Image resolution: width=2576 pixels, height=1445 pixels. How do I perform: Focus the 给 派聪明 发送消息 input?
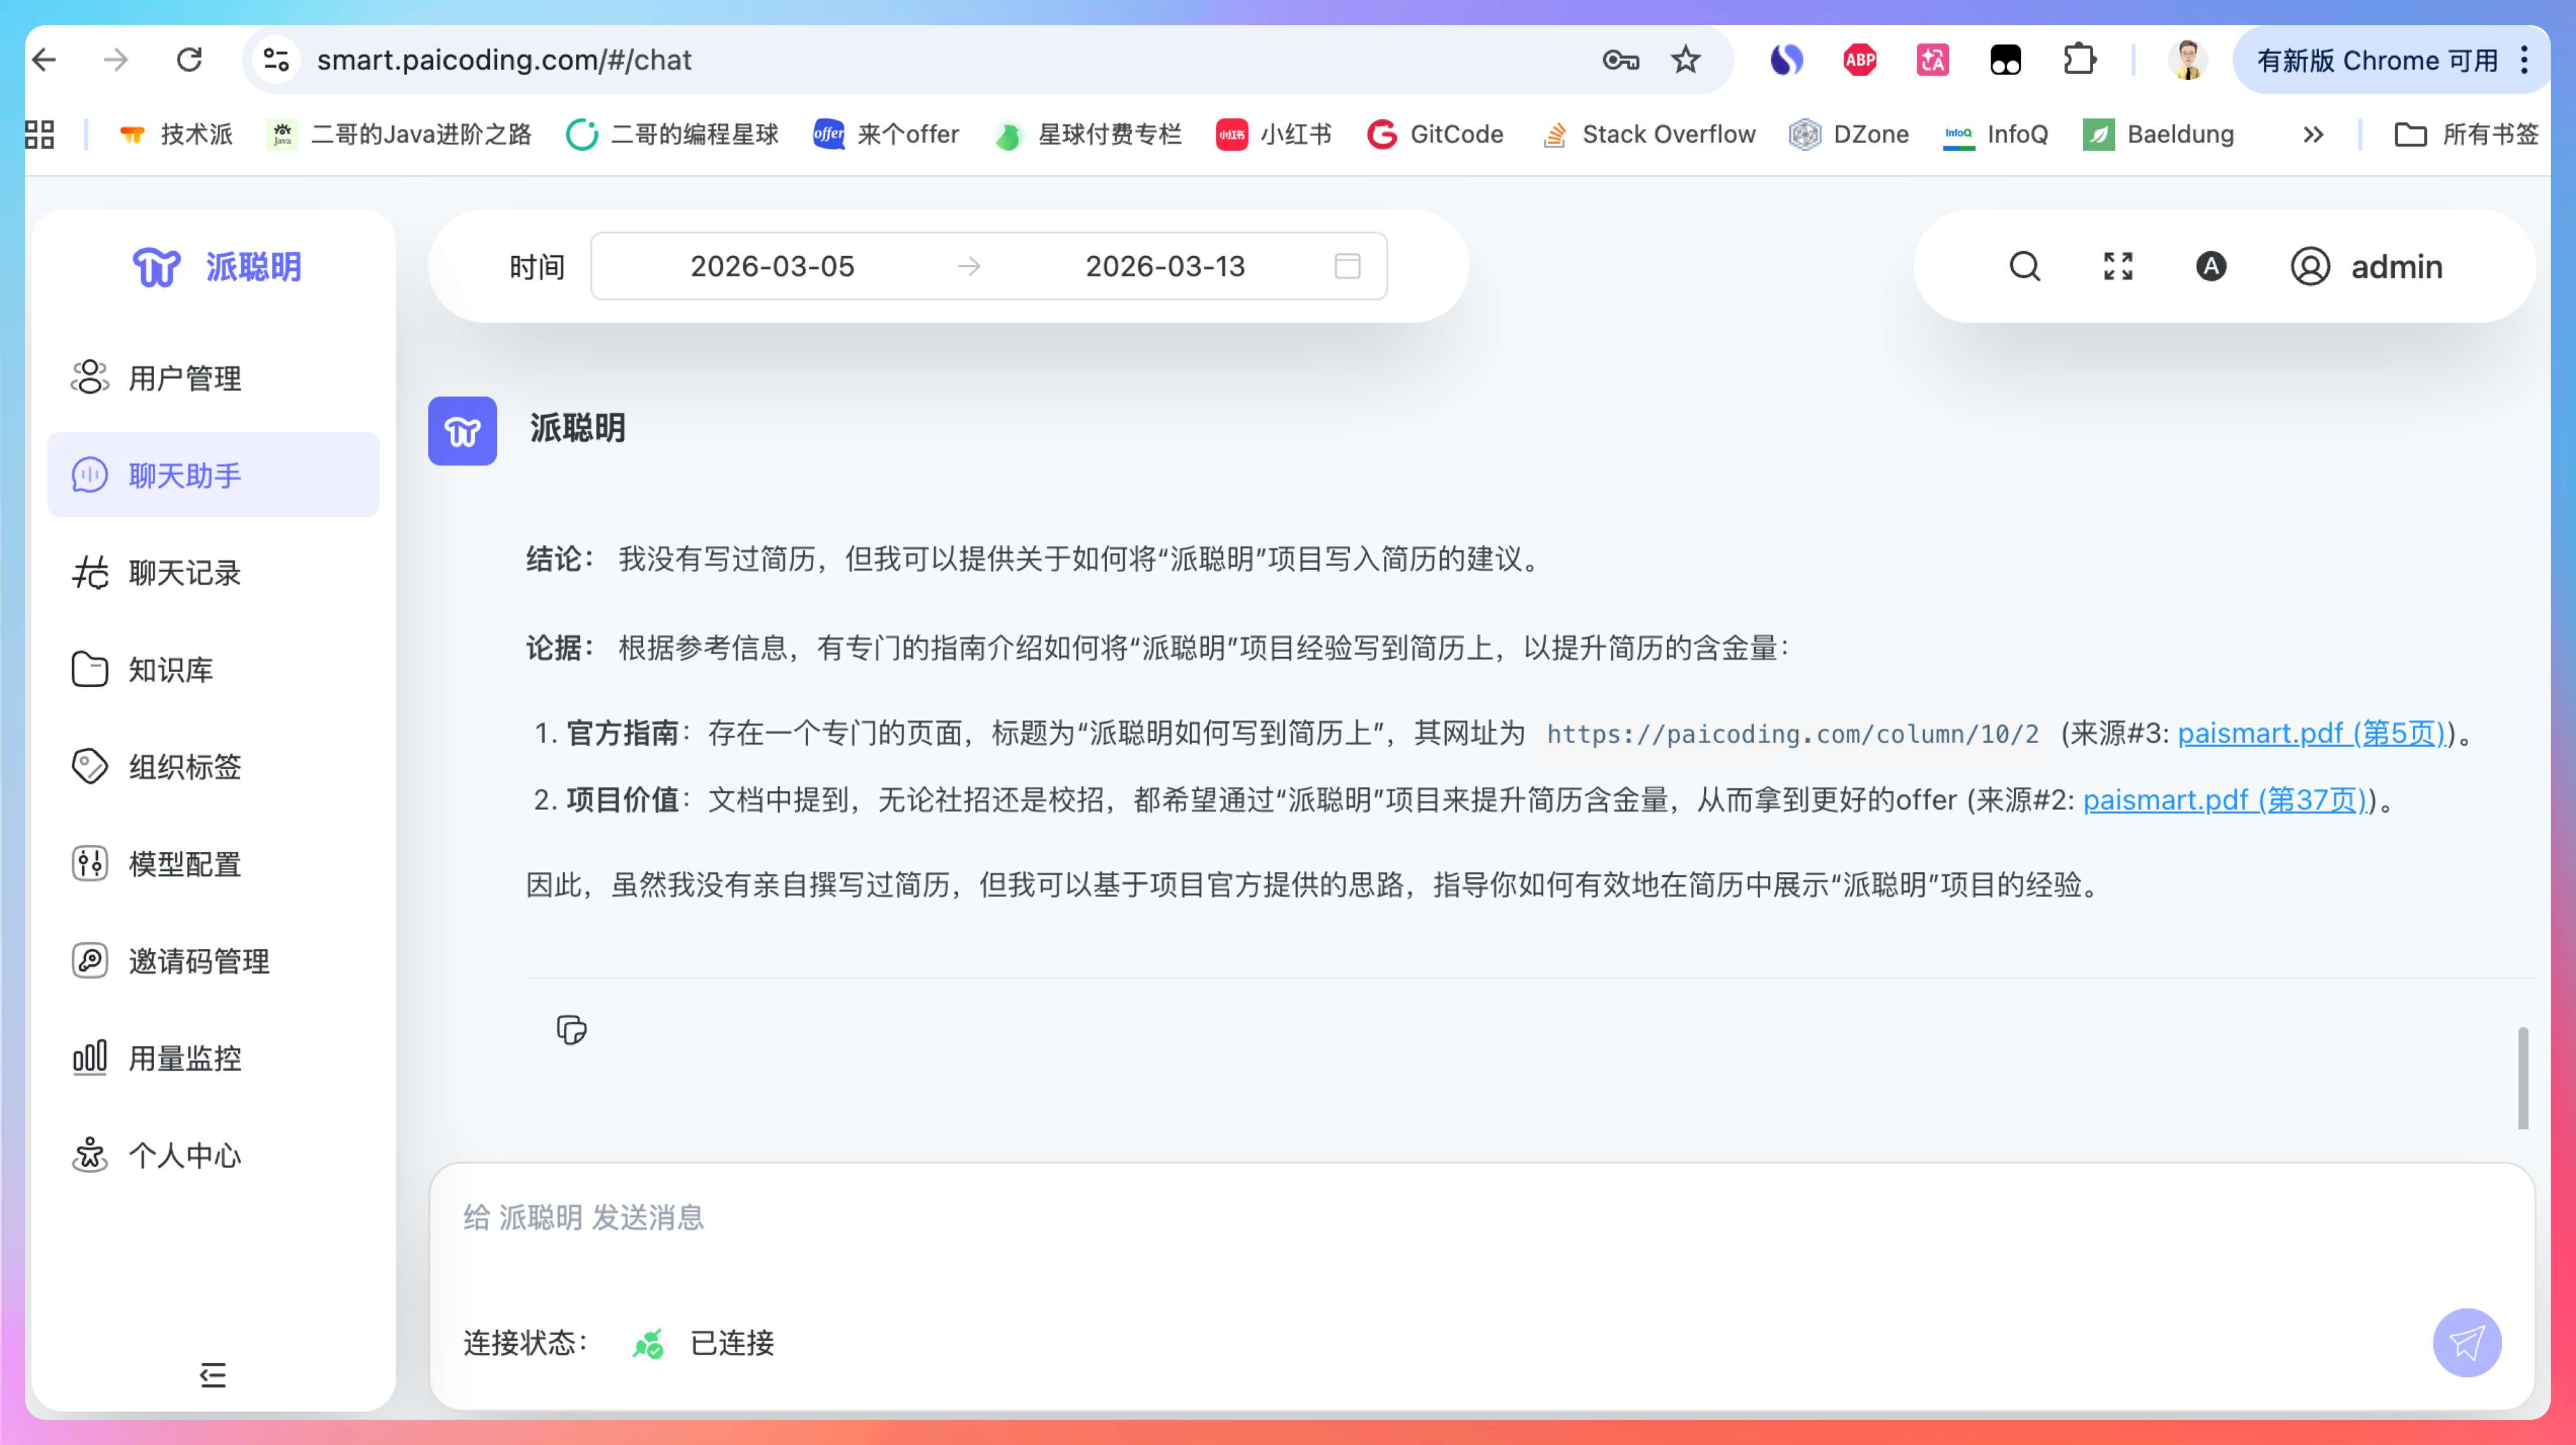click(1400, 1218)
